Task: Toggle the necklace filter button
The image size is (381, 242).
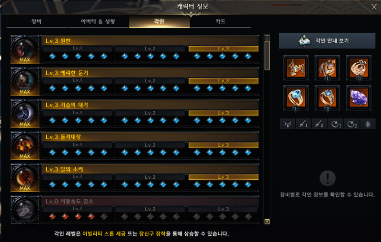Action: (288, 124)
